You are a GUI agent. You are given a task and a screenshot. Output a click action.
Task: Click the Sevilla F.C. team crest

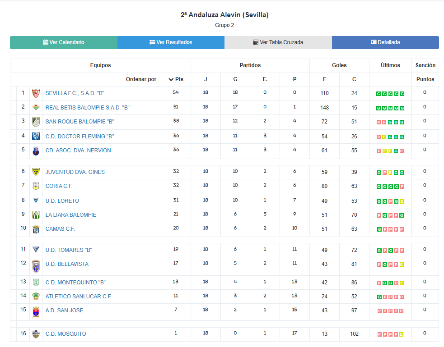36,94
